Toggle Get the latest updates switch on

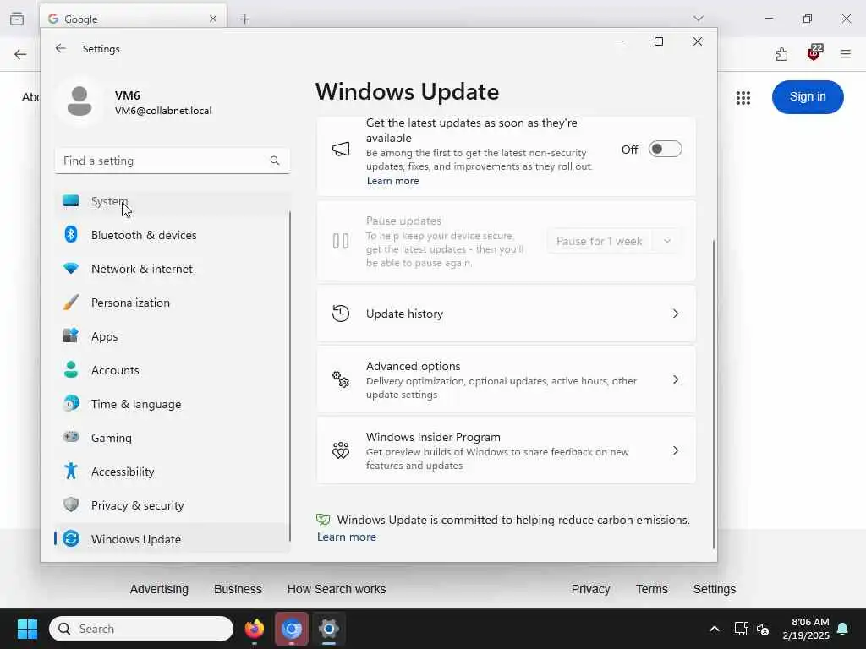[x=665, y=149]
